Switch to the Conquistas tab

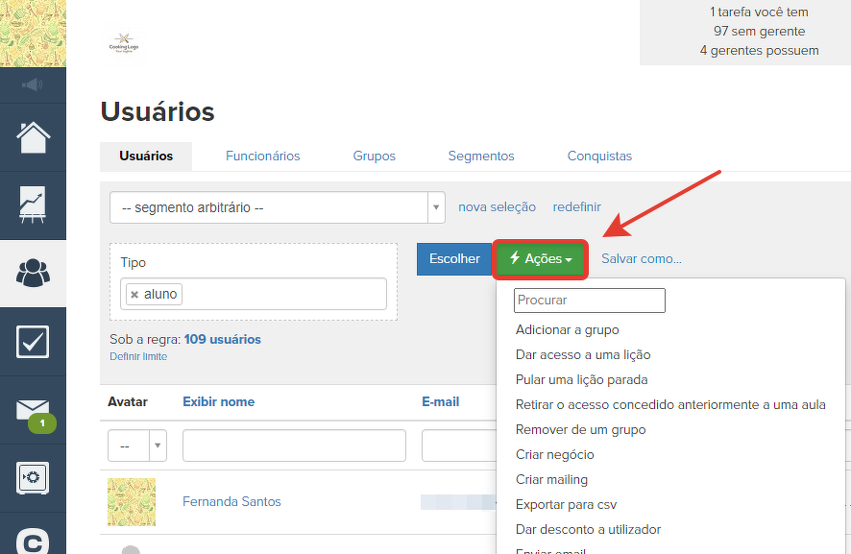[599, 157]
